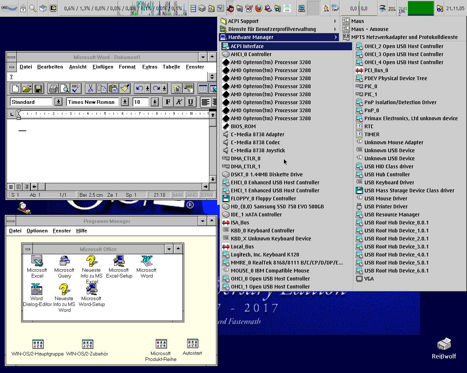Image resolution: width=467 pixels, height=373 pixels.
Task: Run the ABC spelling check icon
Action: pos(76,89)
